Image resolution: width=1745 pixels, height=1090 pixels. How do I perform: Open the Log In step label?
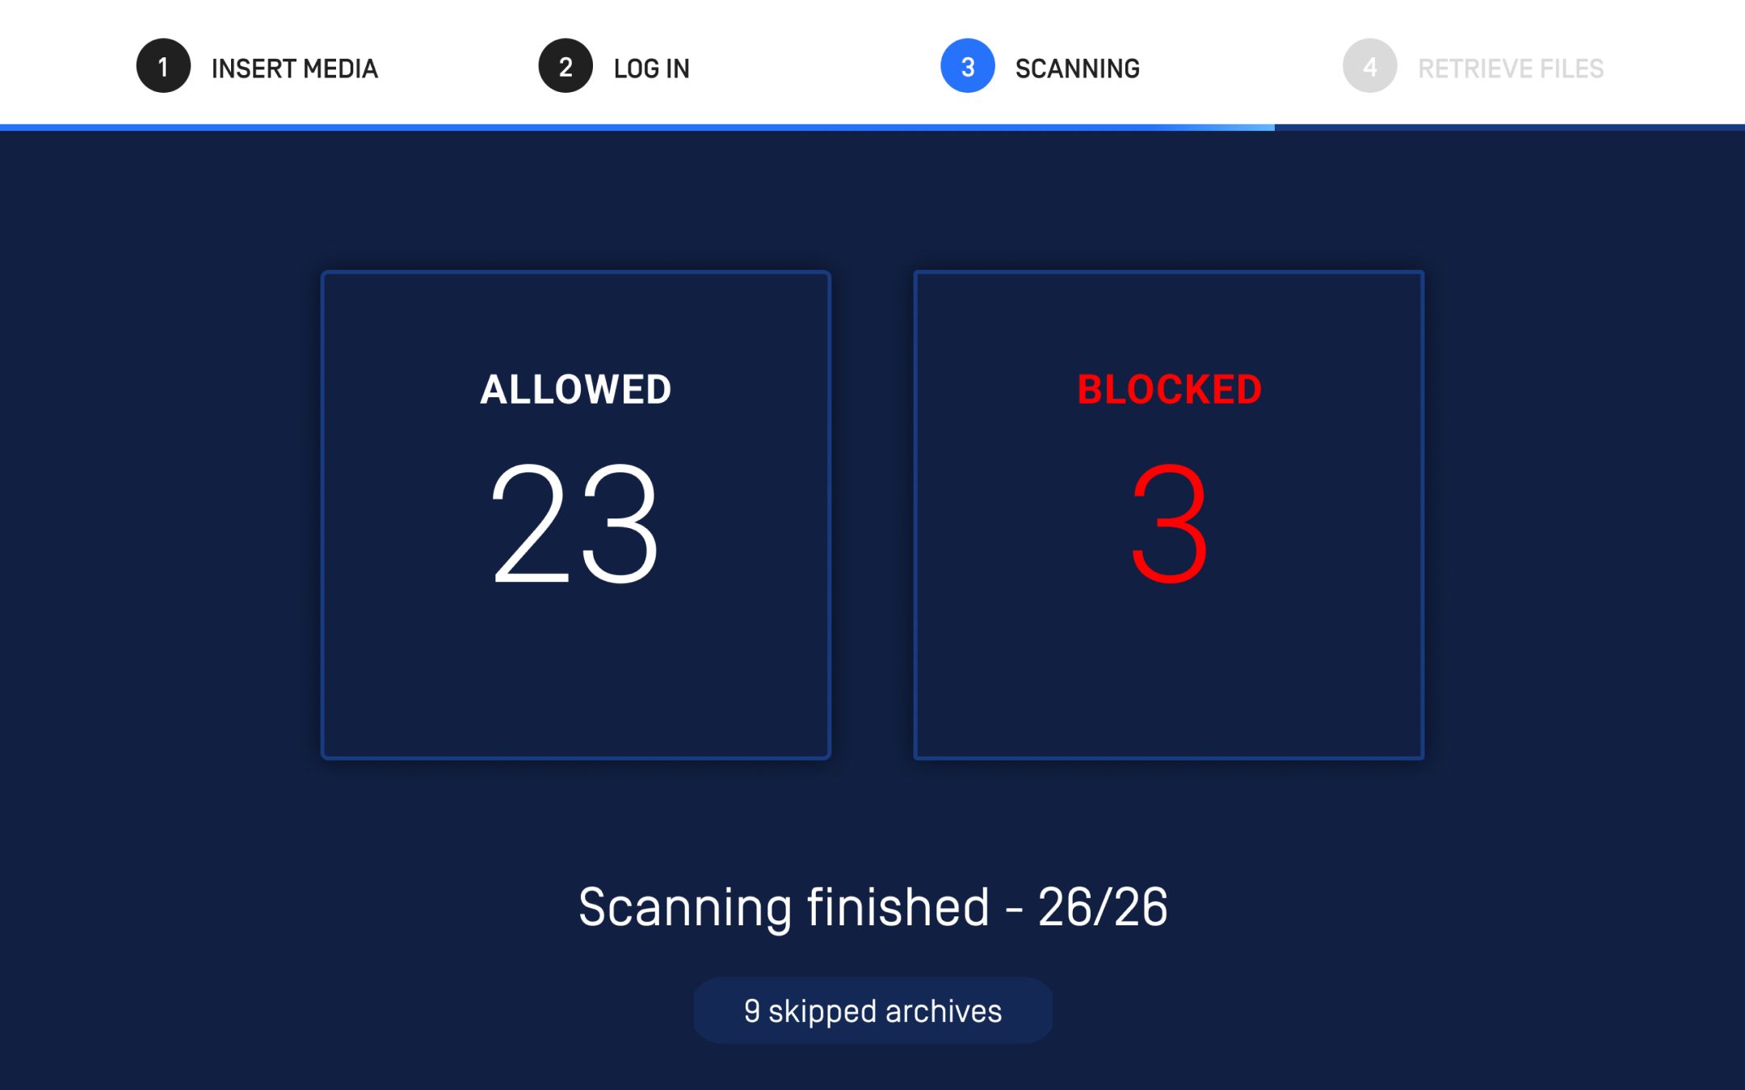click(x=651, y=69)
